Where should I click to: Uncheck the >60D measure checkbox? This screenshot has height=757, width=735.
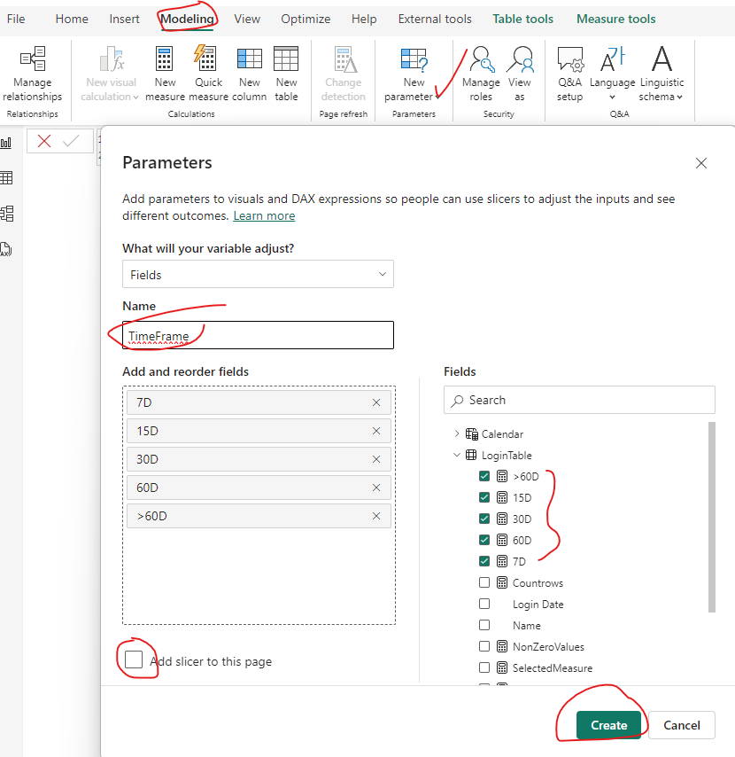tap(484, 476)
